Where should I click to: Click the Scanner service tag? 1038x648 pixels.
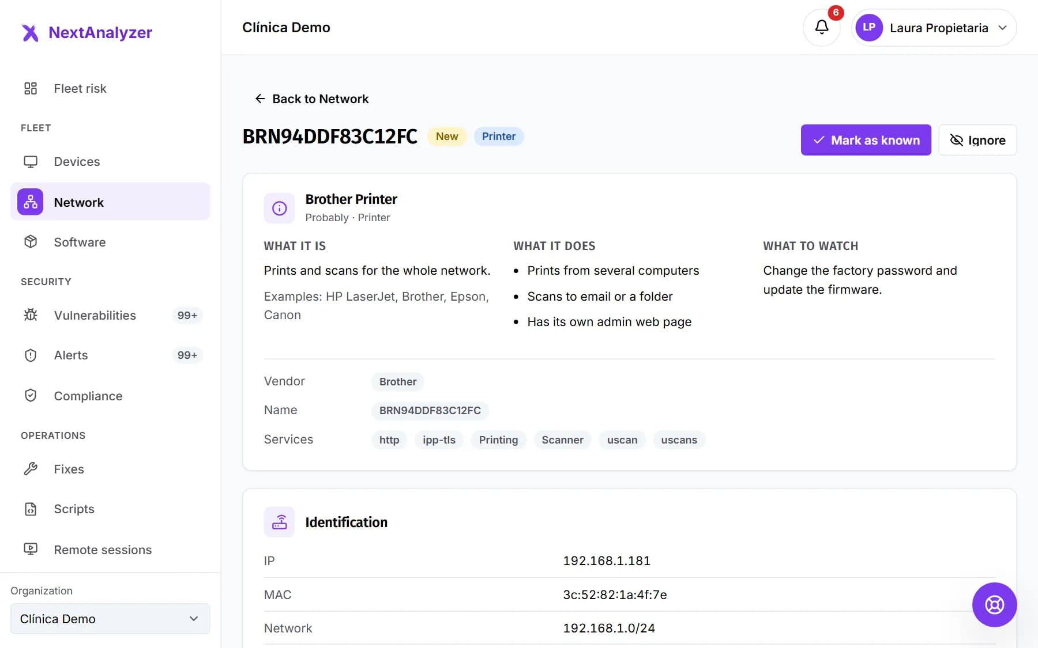click(562, 440)
